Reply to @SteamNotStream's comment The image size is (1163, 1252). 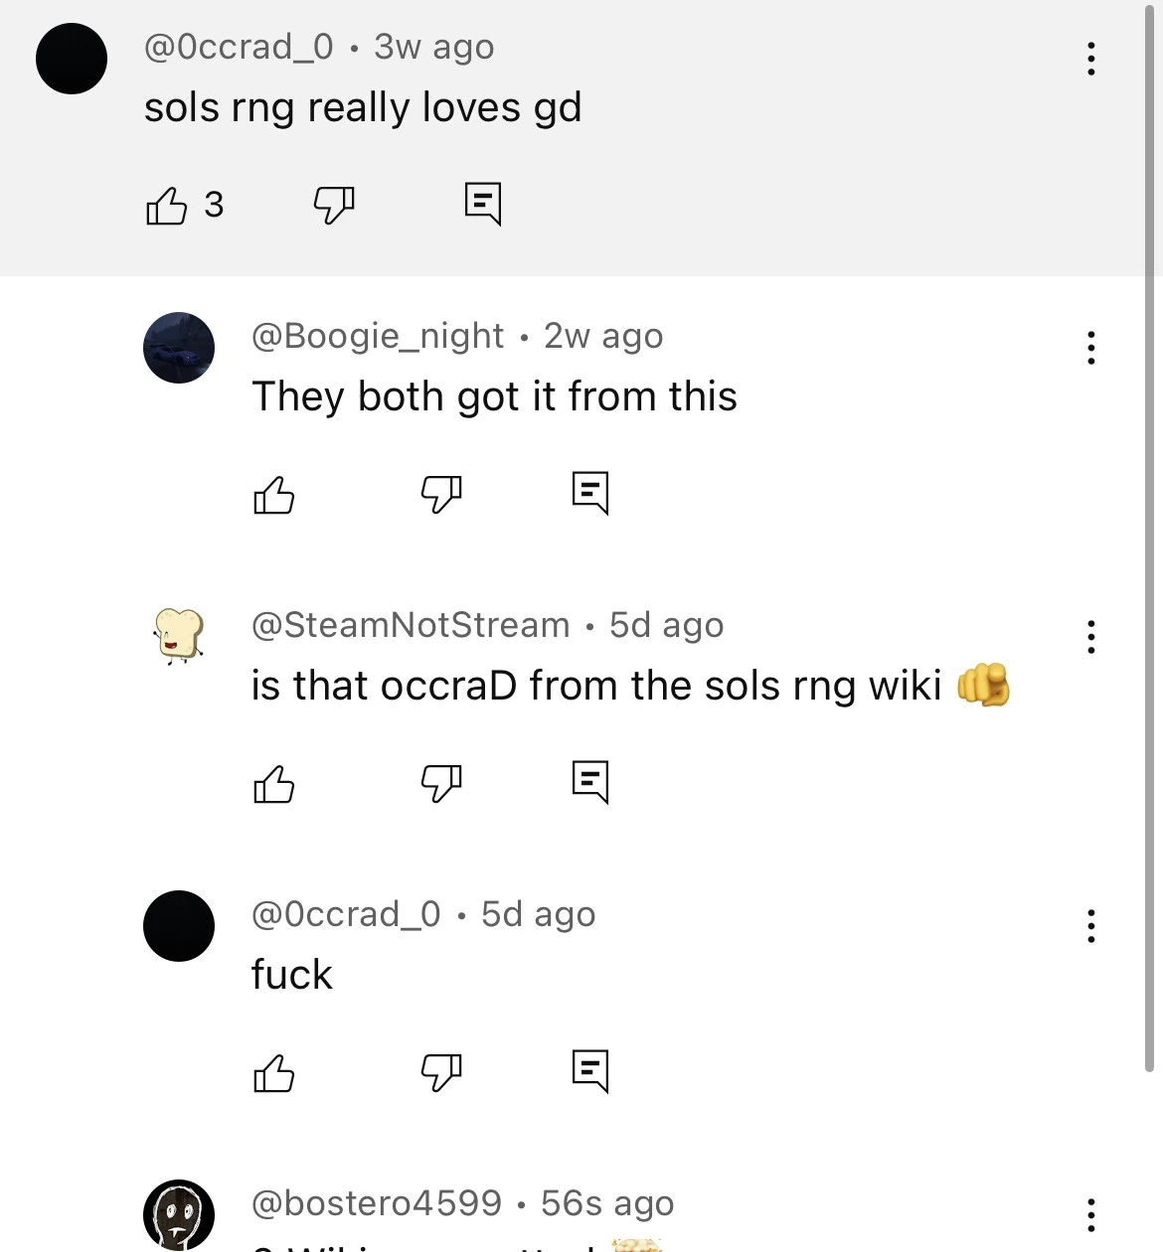590,781
